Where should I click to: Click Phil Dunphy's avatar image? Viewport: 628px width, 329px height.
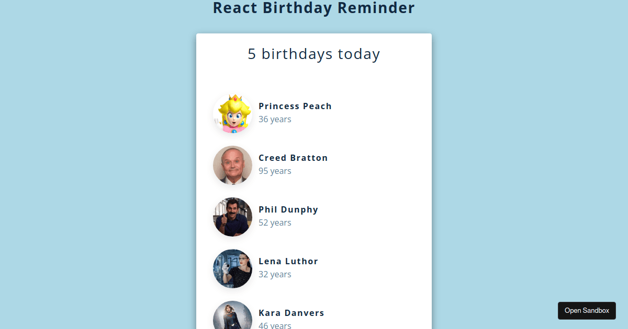click(232, 217)
